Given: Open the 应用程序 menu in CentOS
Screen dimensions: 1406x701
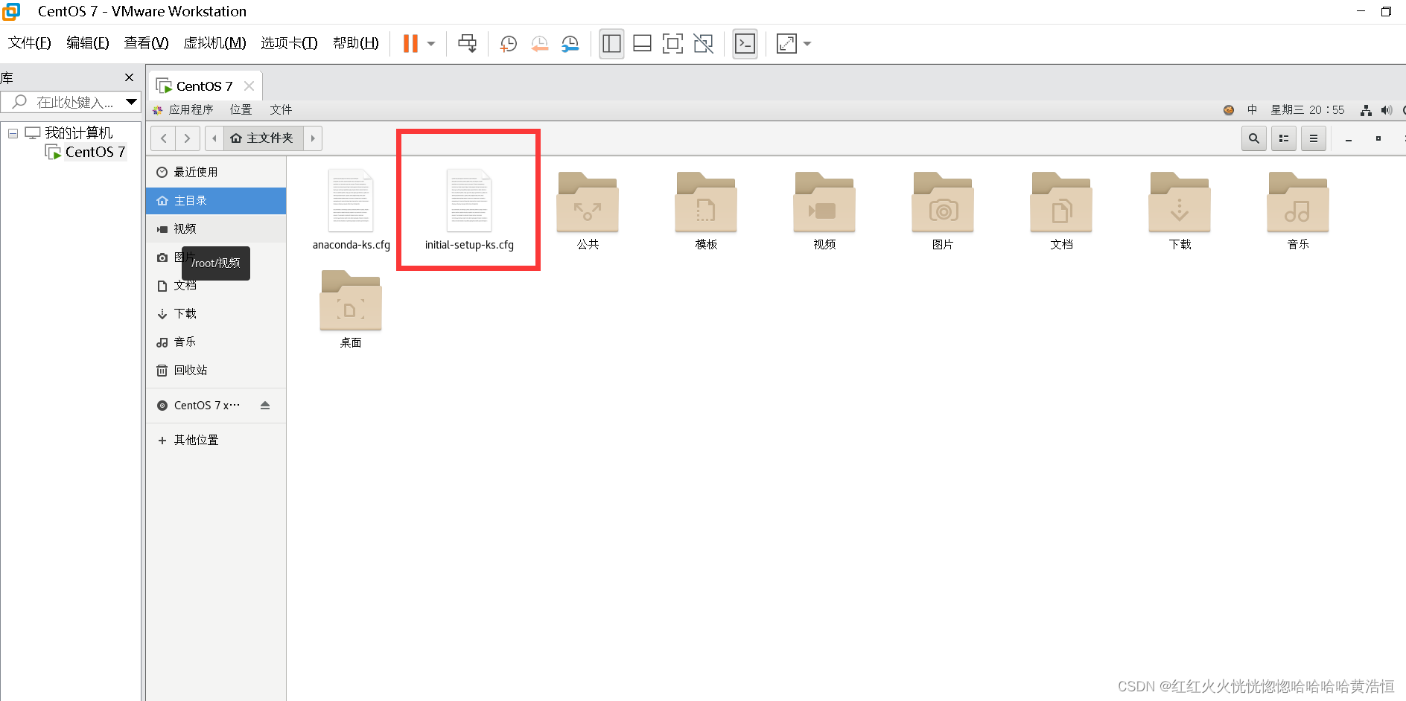Looking at the screenshot, I should [x=191, y=109].
